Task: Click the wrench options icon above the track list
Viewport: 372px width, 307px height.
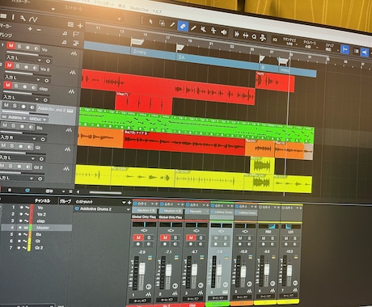Action: click(x=23, y=19)
